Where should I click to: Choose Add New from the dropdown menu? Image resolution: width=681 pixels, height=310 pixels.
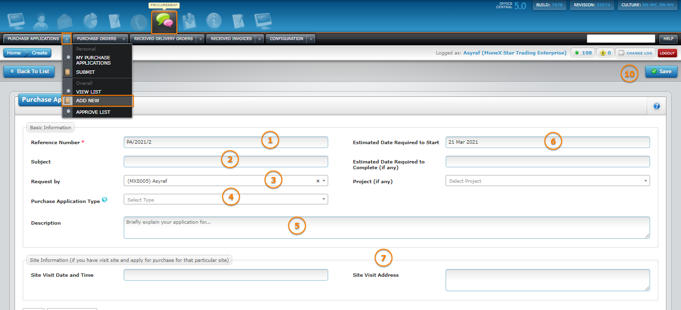coord(87,100)
